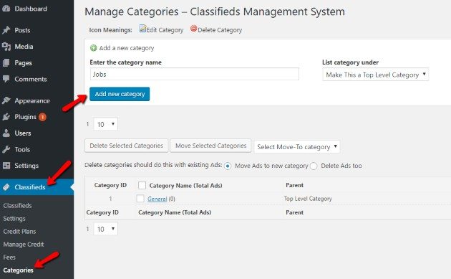The height and width of the screenshot is (279, 451).
Task: Click the Tools wrench icon
Action: tap(6, 149)
